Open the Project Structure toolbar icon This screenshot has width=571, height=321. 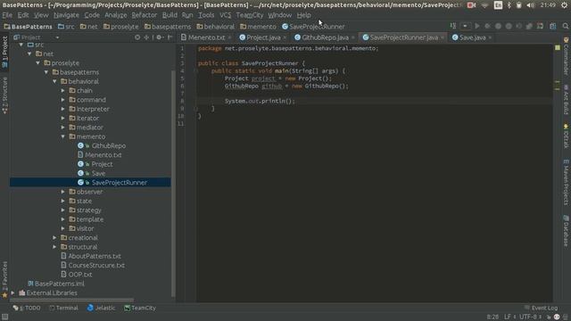coord(553,26)
